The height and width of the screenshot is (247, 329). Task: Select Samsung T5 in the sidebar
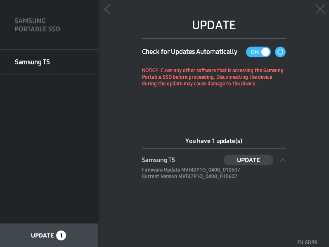click(x=32, y=62)
